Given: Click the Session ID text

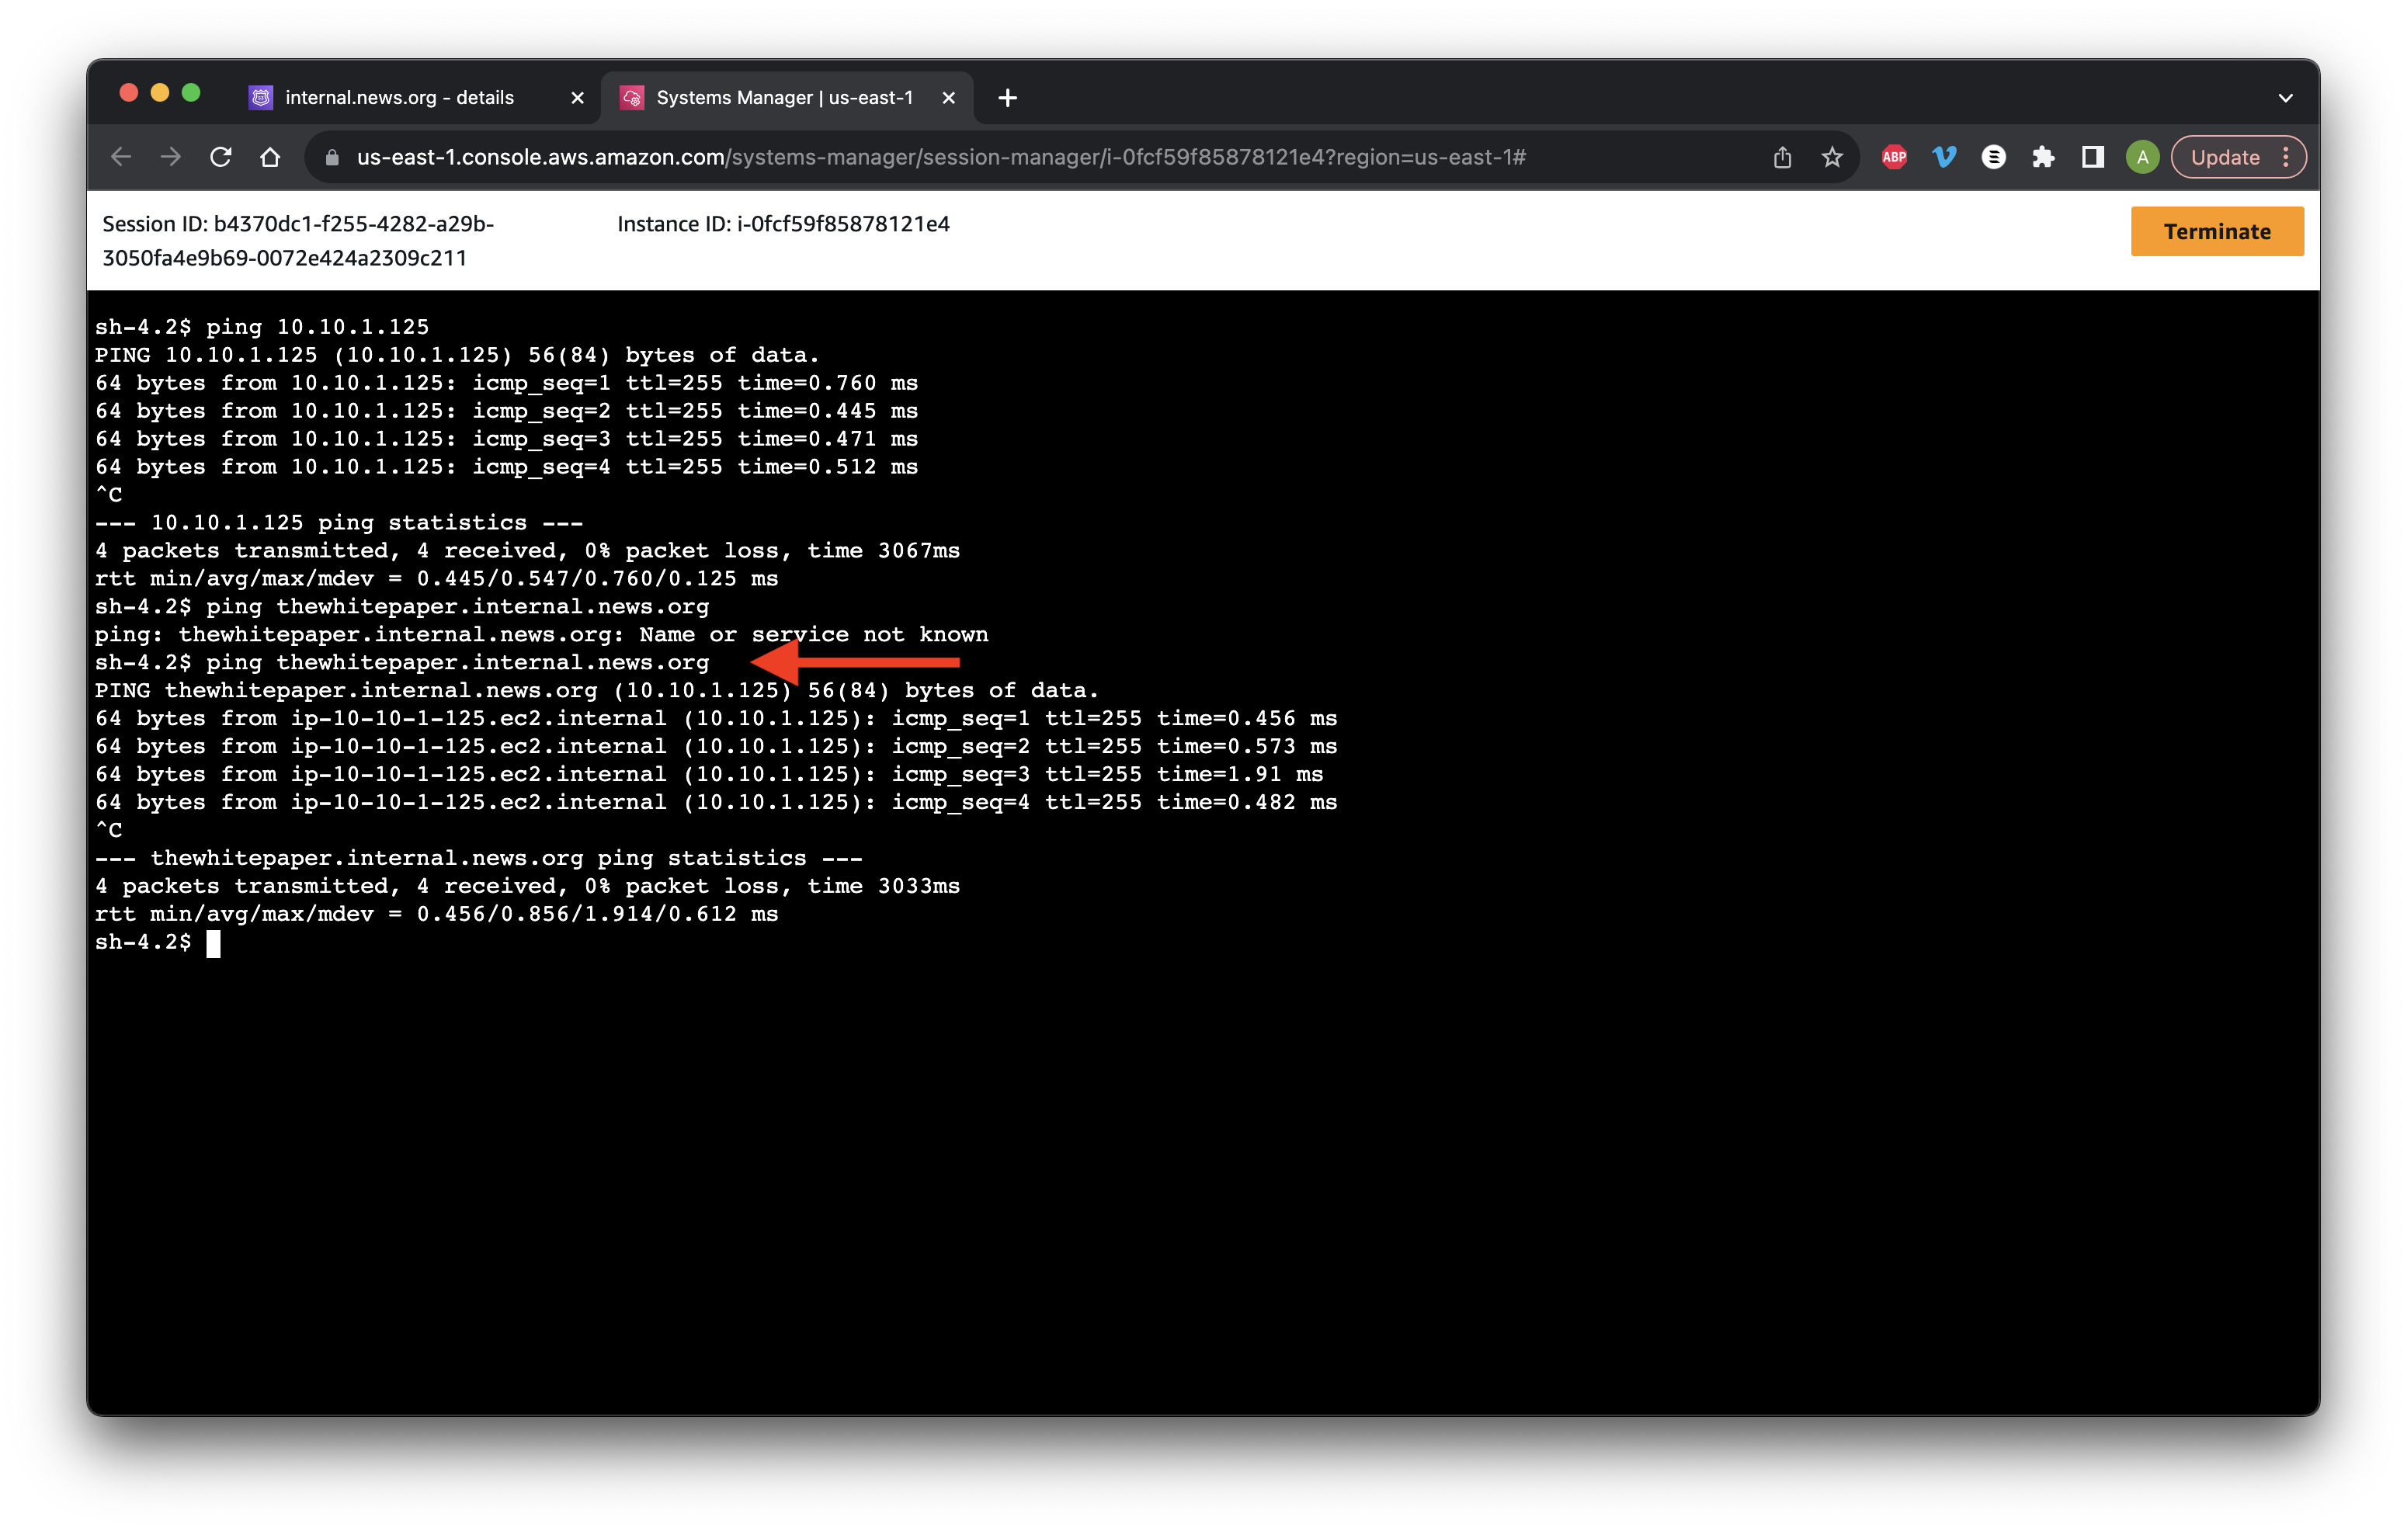Looking at the screenshot, I should tap(298, 241).
